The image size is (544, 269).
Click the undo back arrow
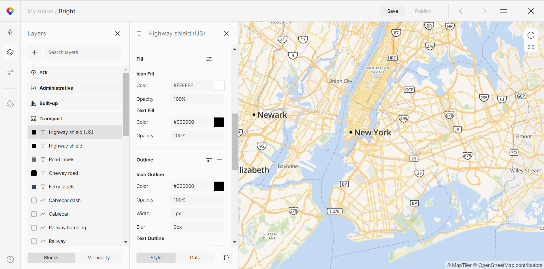tap(463, 11)
